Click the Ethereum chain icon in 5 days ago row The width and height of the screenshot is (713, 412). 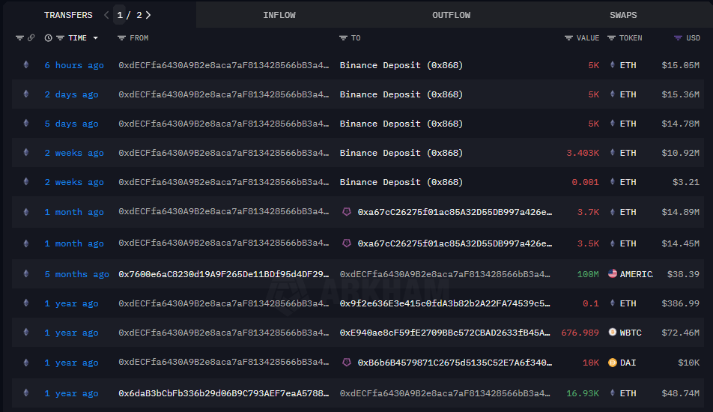pyautogui.click(x=26, y=123)
